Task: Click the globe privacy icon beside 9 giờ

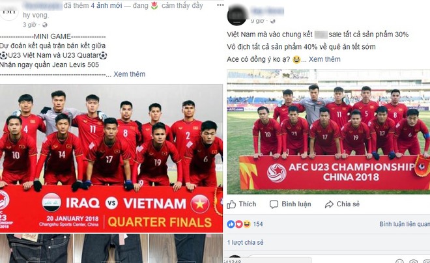Action: point(272,21)
